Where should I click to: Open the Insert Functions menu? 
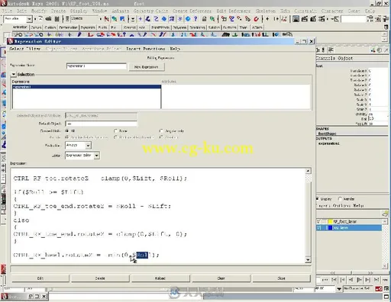pos(146,49)
